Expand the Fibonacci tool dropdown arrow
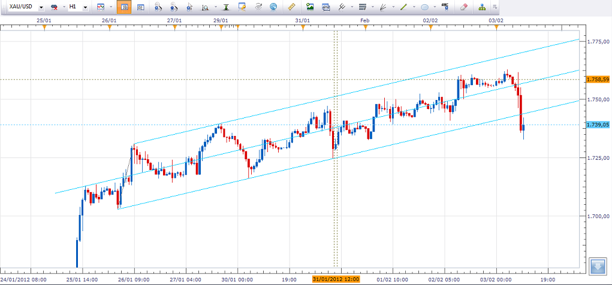The width and height of the screenshot is (612, 285). pyautogui.click(x=373, y=7)
